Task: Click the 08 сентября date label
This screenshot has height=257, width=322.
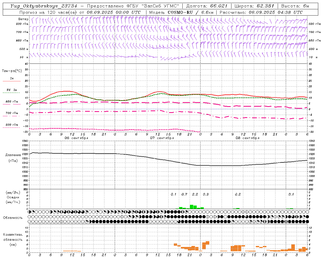Action: tap(248, 138)
